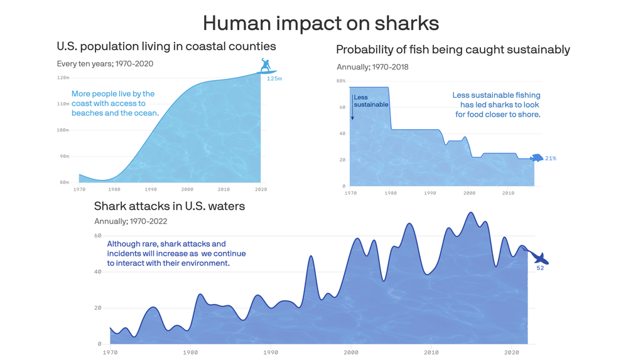Click the 80% label on sustainability axis

(x=341, y=81)
